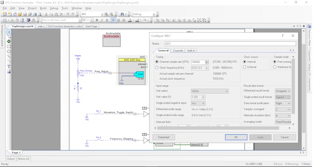This screenshot has height=167, width=318.
Task: Click the Redo arrow icon
Action: 73,14
